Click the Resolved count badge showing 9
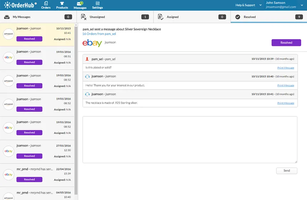This screenshot has height=200, width=307. click(299, 17)
